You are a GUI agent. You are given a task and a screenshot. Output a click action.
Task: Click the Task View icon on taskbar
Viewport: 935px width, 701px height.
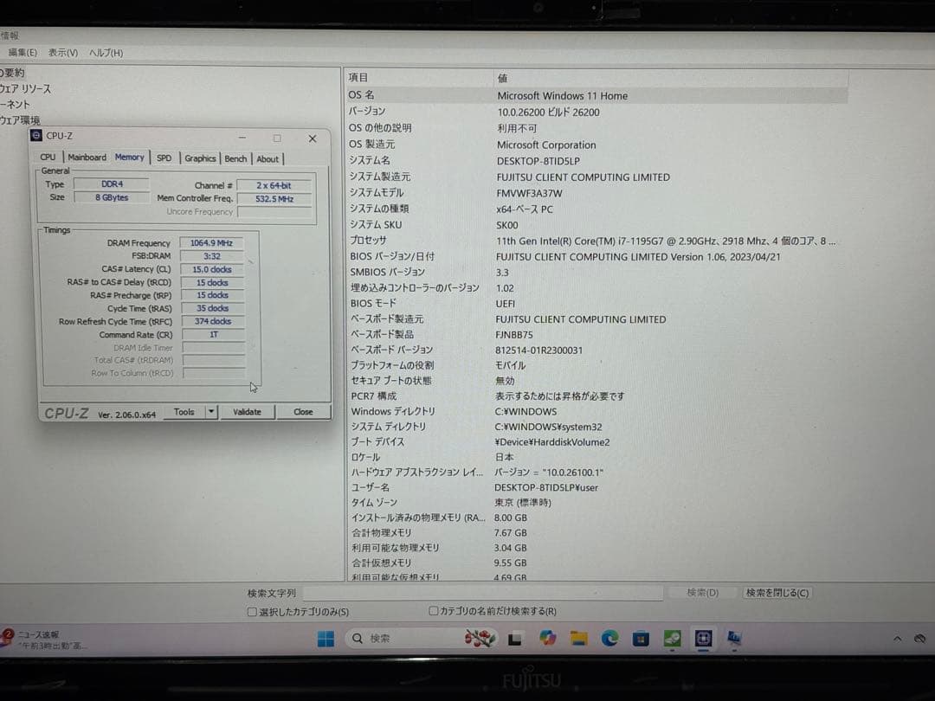(515, 639)
